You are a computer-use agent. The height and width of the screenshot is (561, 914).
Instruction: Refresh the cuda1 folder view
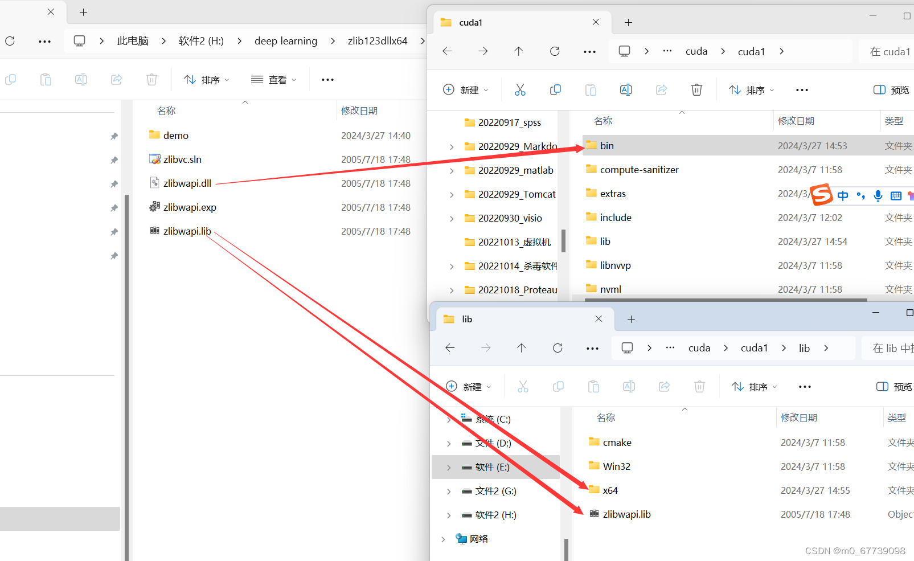tap(554, 51)
